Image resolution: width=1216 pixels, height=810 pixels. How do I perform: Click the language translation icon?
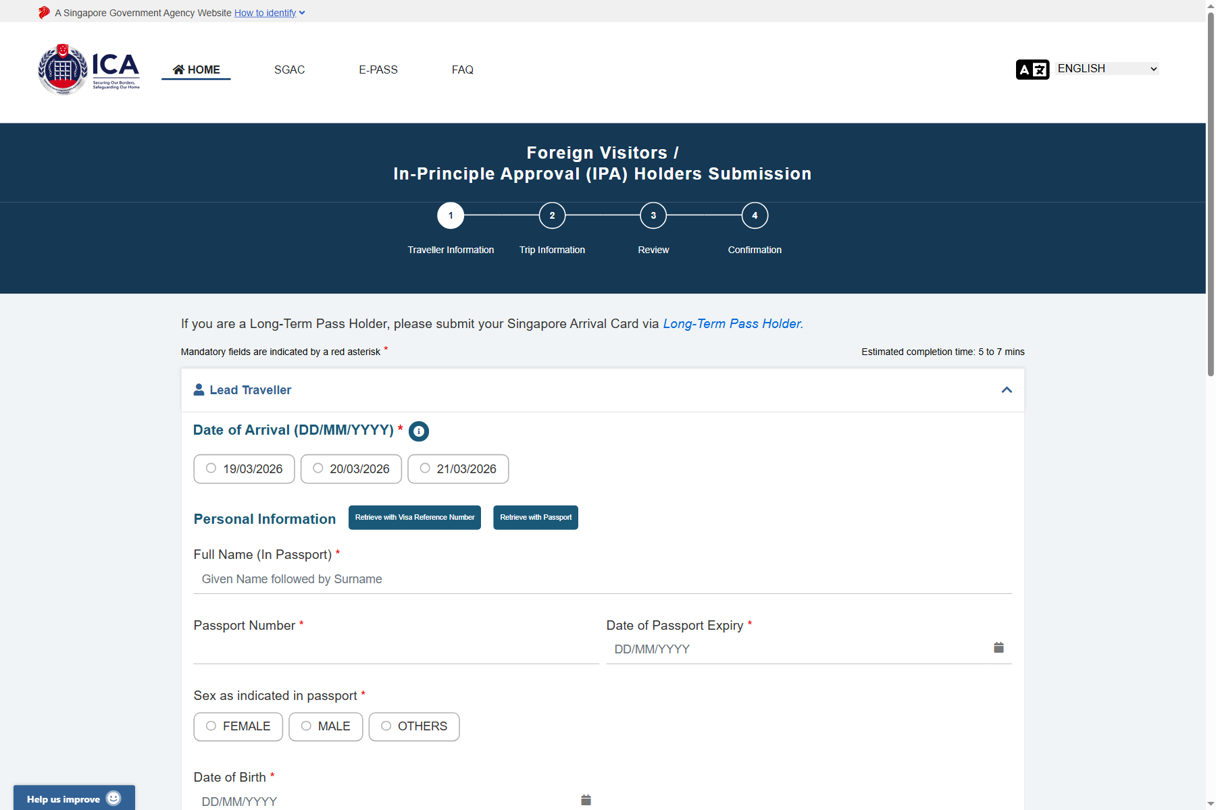click(1032, 70)
